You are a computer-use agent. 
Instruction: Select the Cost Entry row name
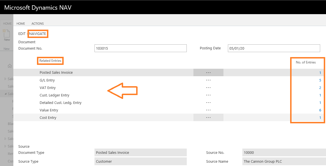(x=48, y=118)
